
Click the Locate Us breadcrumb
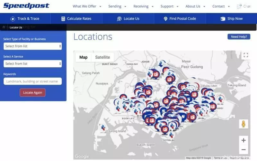[x=16, y=27]
